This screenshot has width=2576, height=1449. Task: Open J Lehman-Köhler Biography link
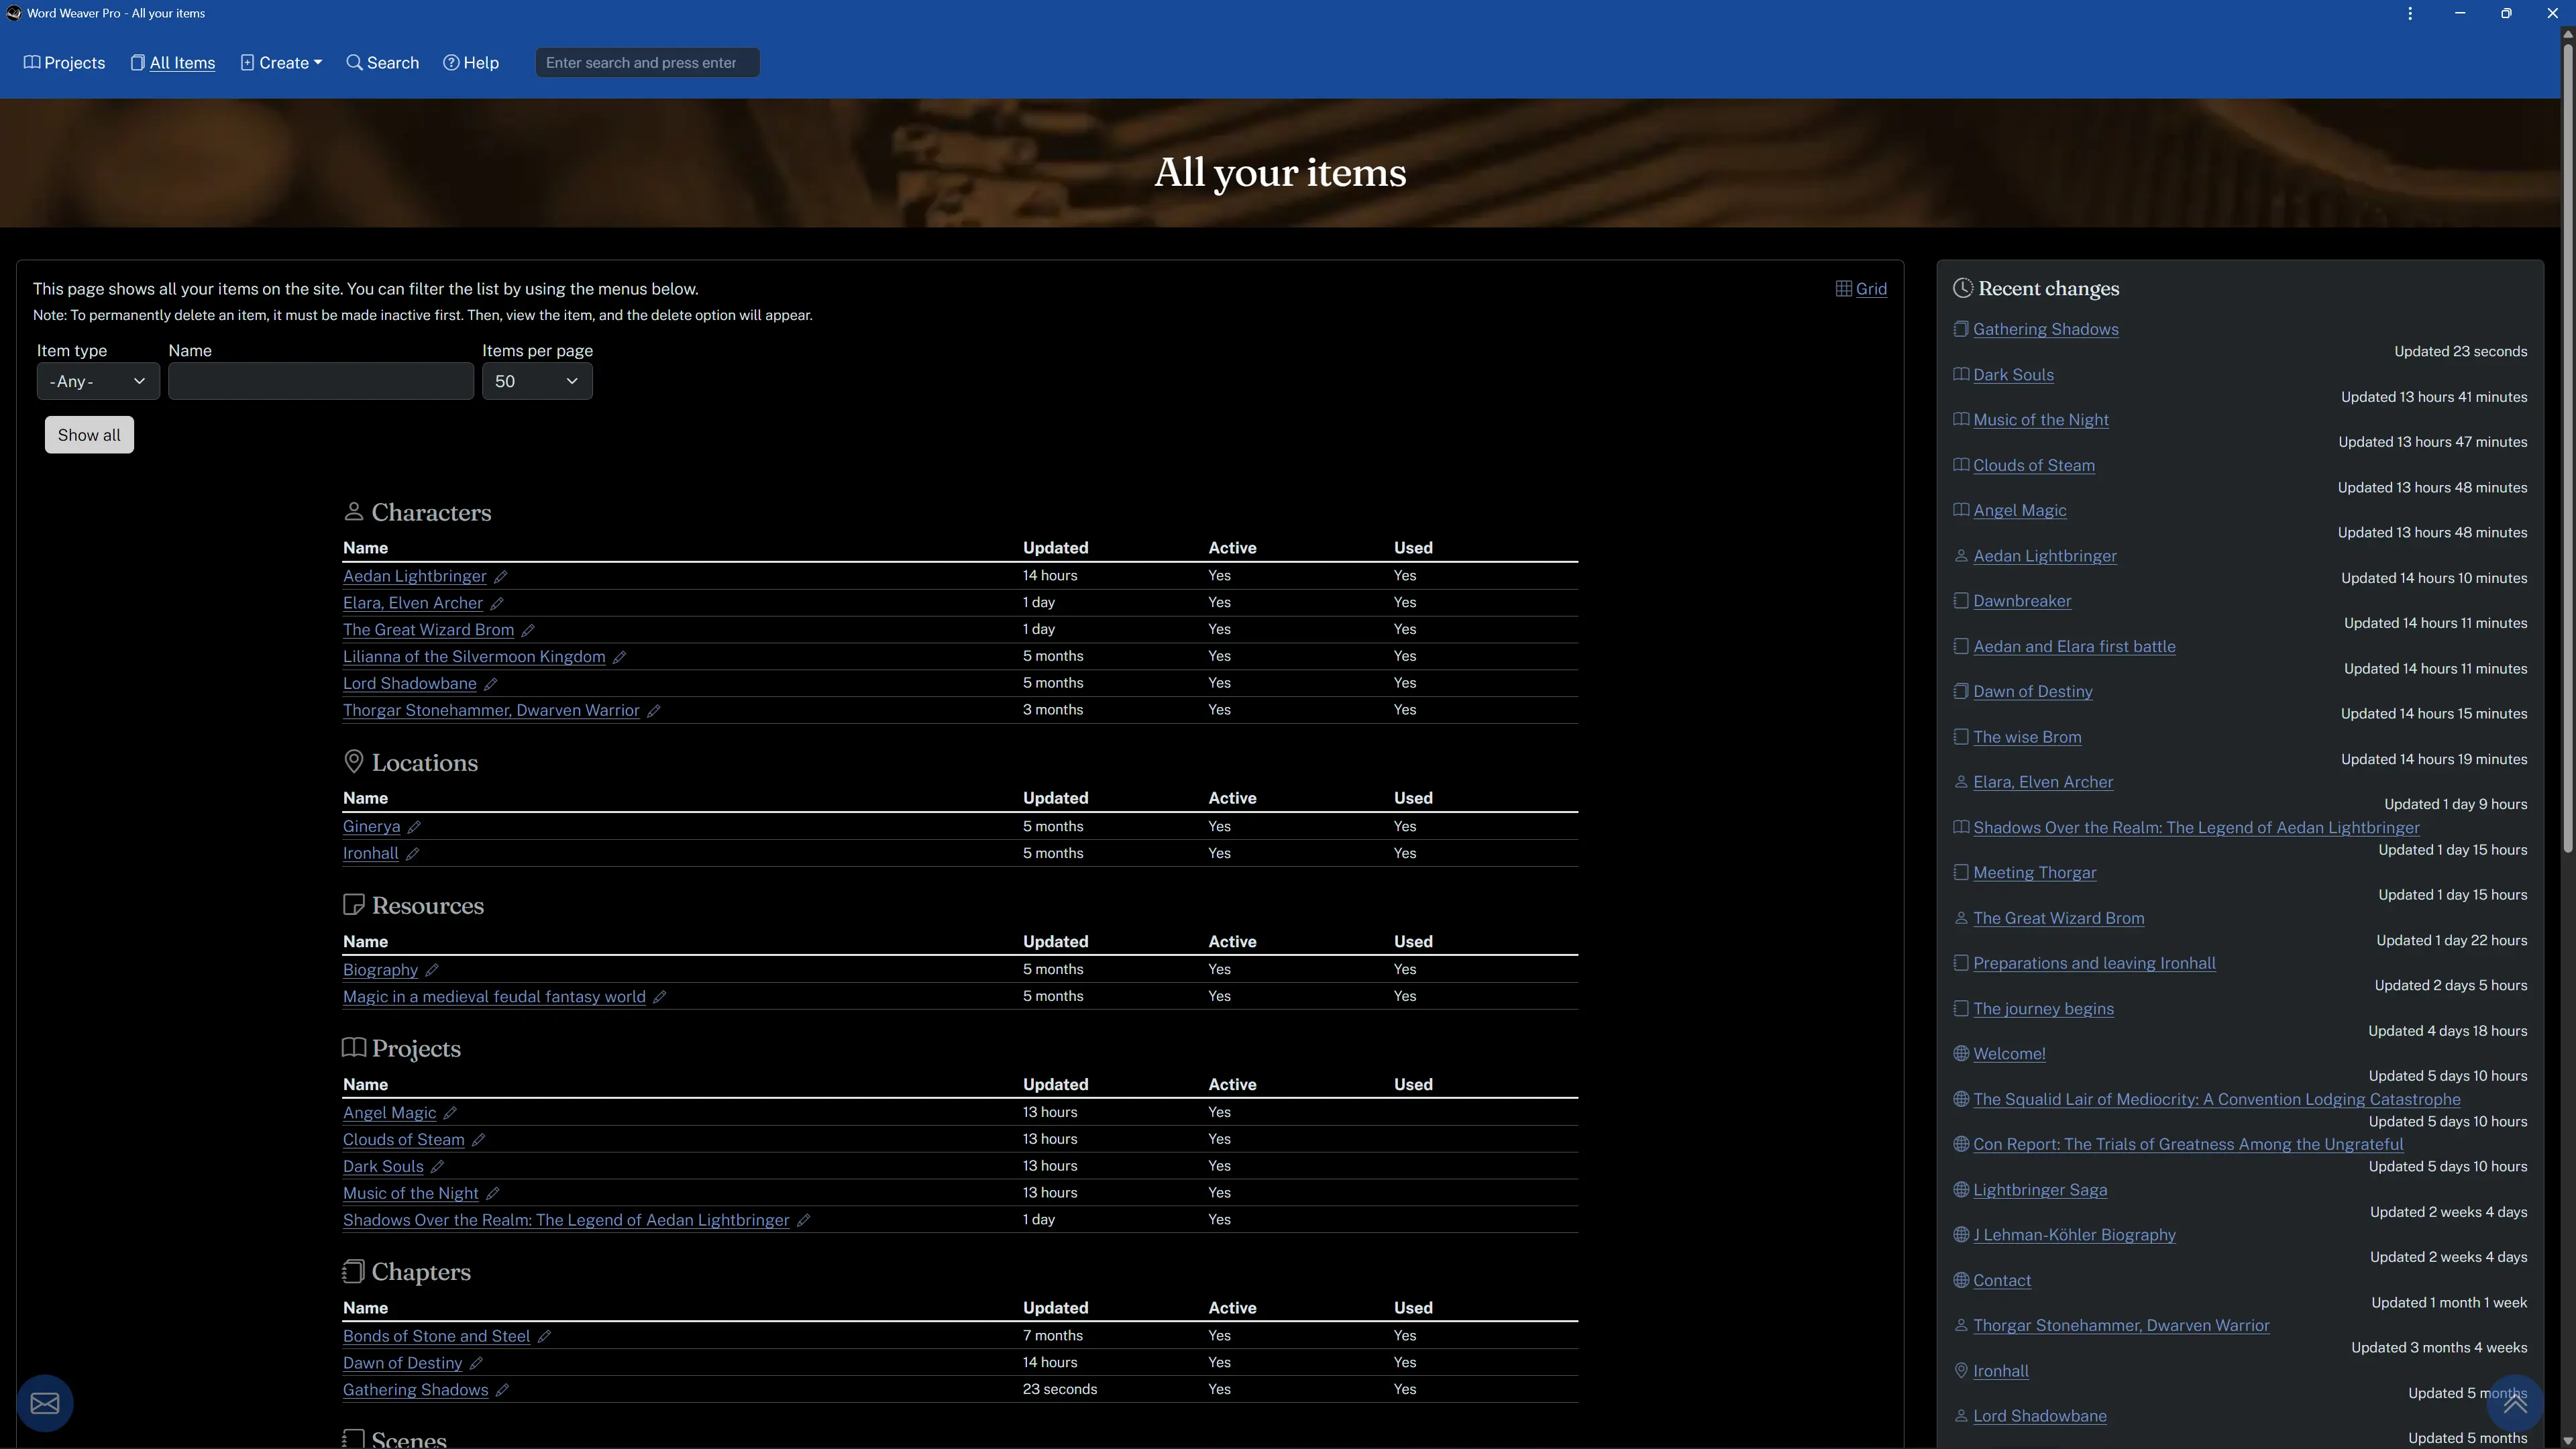pos(2074,1235)
